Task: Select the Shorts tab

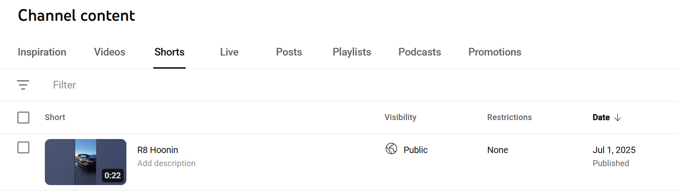Action: click(x=169, y=52)
